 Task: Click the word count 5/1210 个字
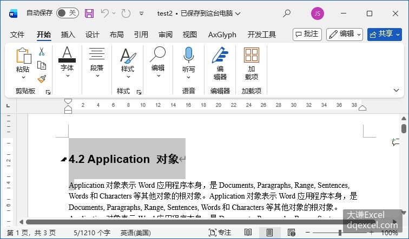tap(92, 233)
